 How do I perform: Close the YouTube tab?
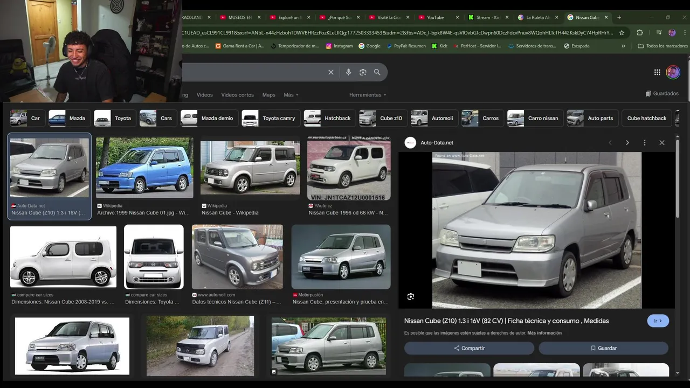[x=458, y=17]
